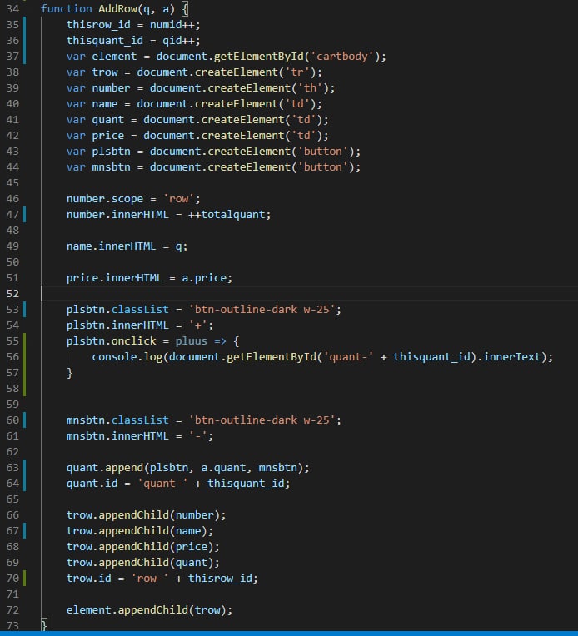Screen dimensions: 578x636
Task: Click the '-' string on line 61
Action: 197,436
